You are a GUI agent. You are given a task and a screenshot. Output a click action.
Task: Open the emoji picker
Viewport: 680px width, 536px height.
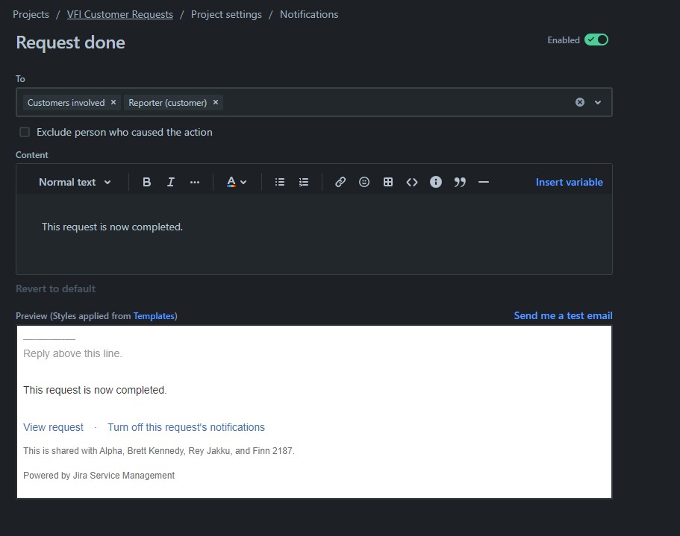point(364,183)
